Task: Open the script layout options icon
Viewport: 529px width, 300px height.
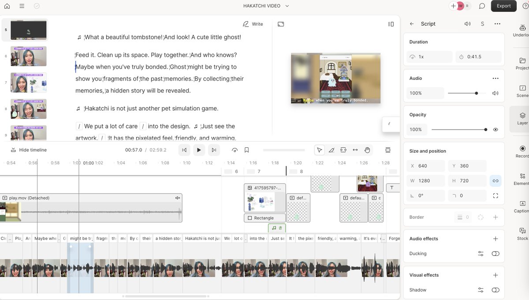Action: 391,24
